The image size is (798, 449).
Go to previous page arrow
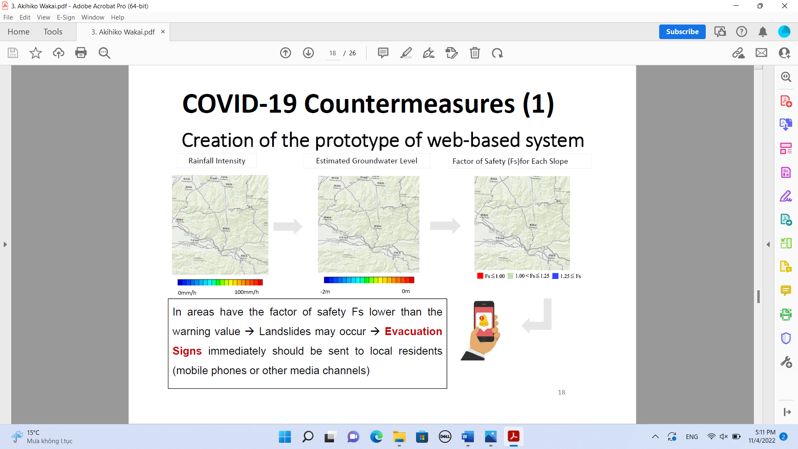pyautogui.click(x=286, y=53)
